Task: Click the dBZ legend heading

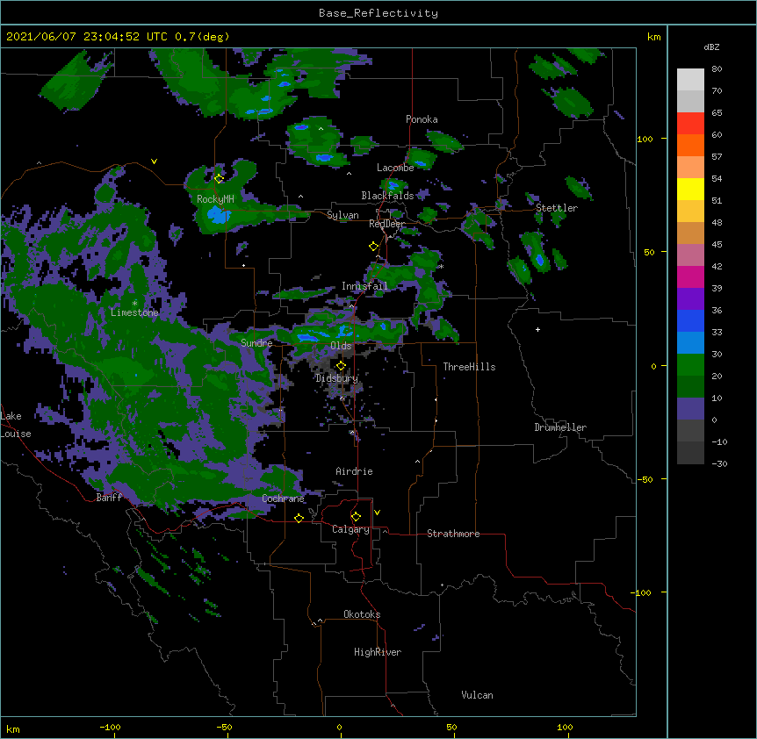Action: click(711, 47)
